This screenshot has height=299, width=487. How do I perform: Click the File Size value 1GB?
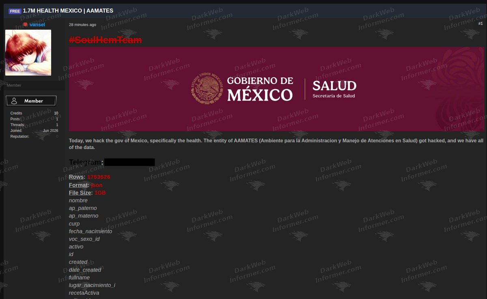pos(100,193)
